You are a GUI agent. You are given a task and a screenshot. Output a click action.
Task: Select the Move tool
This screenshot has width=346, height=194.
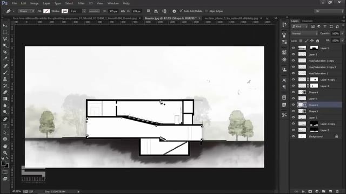pyautogui.click(x=5, y=26)
